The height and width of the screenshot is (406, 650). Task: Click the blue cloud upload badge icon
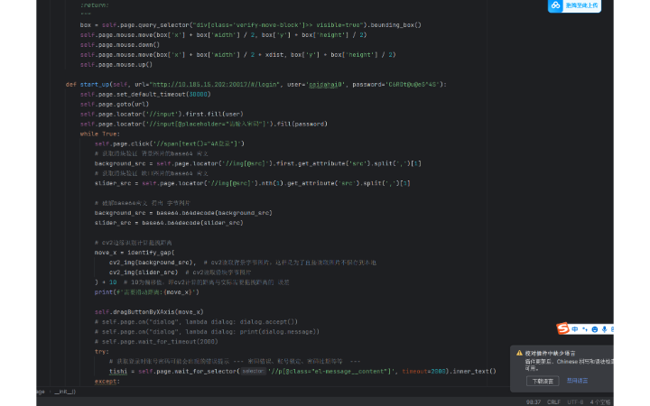[x=555, y=5]
